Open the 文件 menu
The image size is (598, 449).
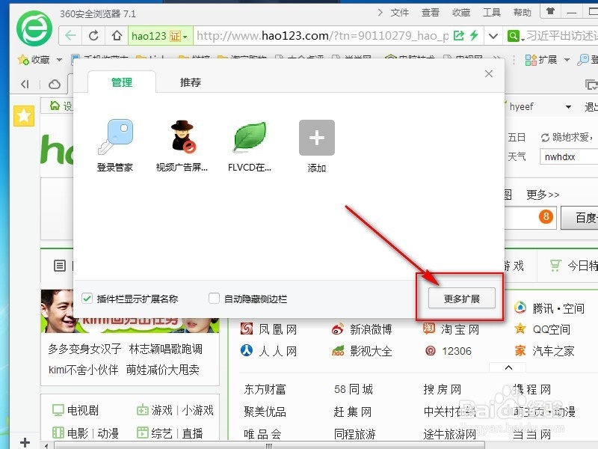400,13
